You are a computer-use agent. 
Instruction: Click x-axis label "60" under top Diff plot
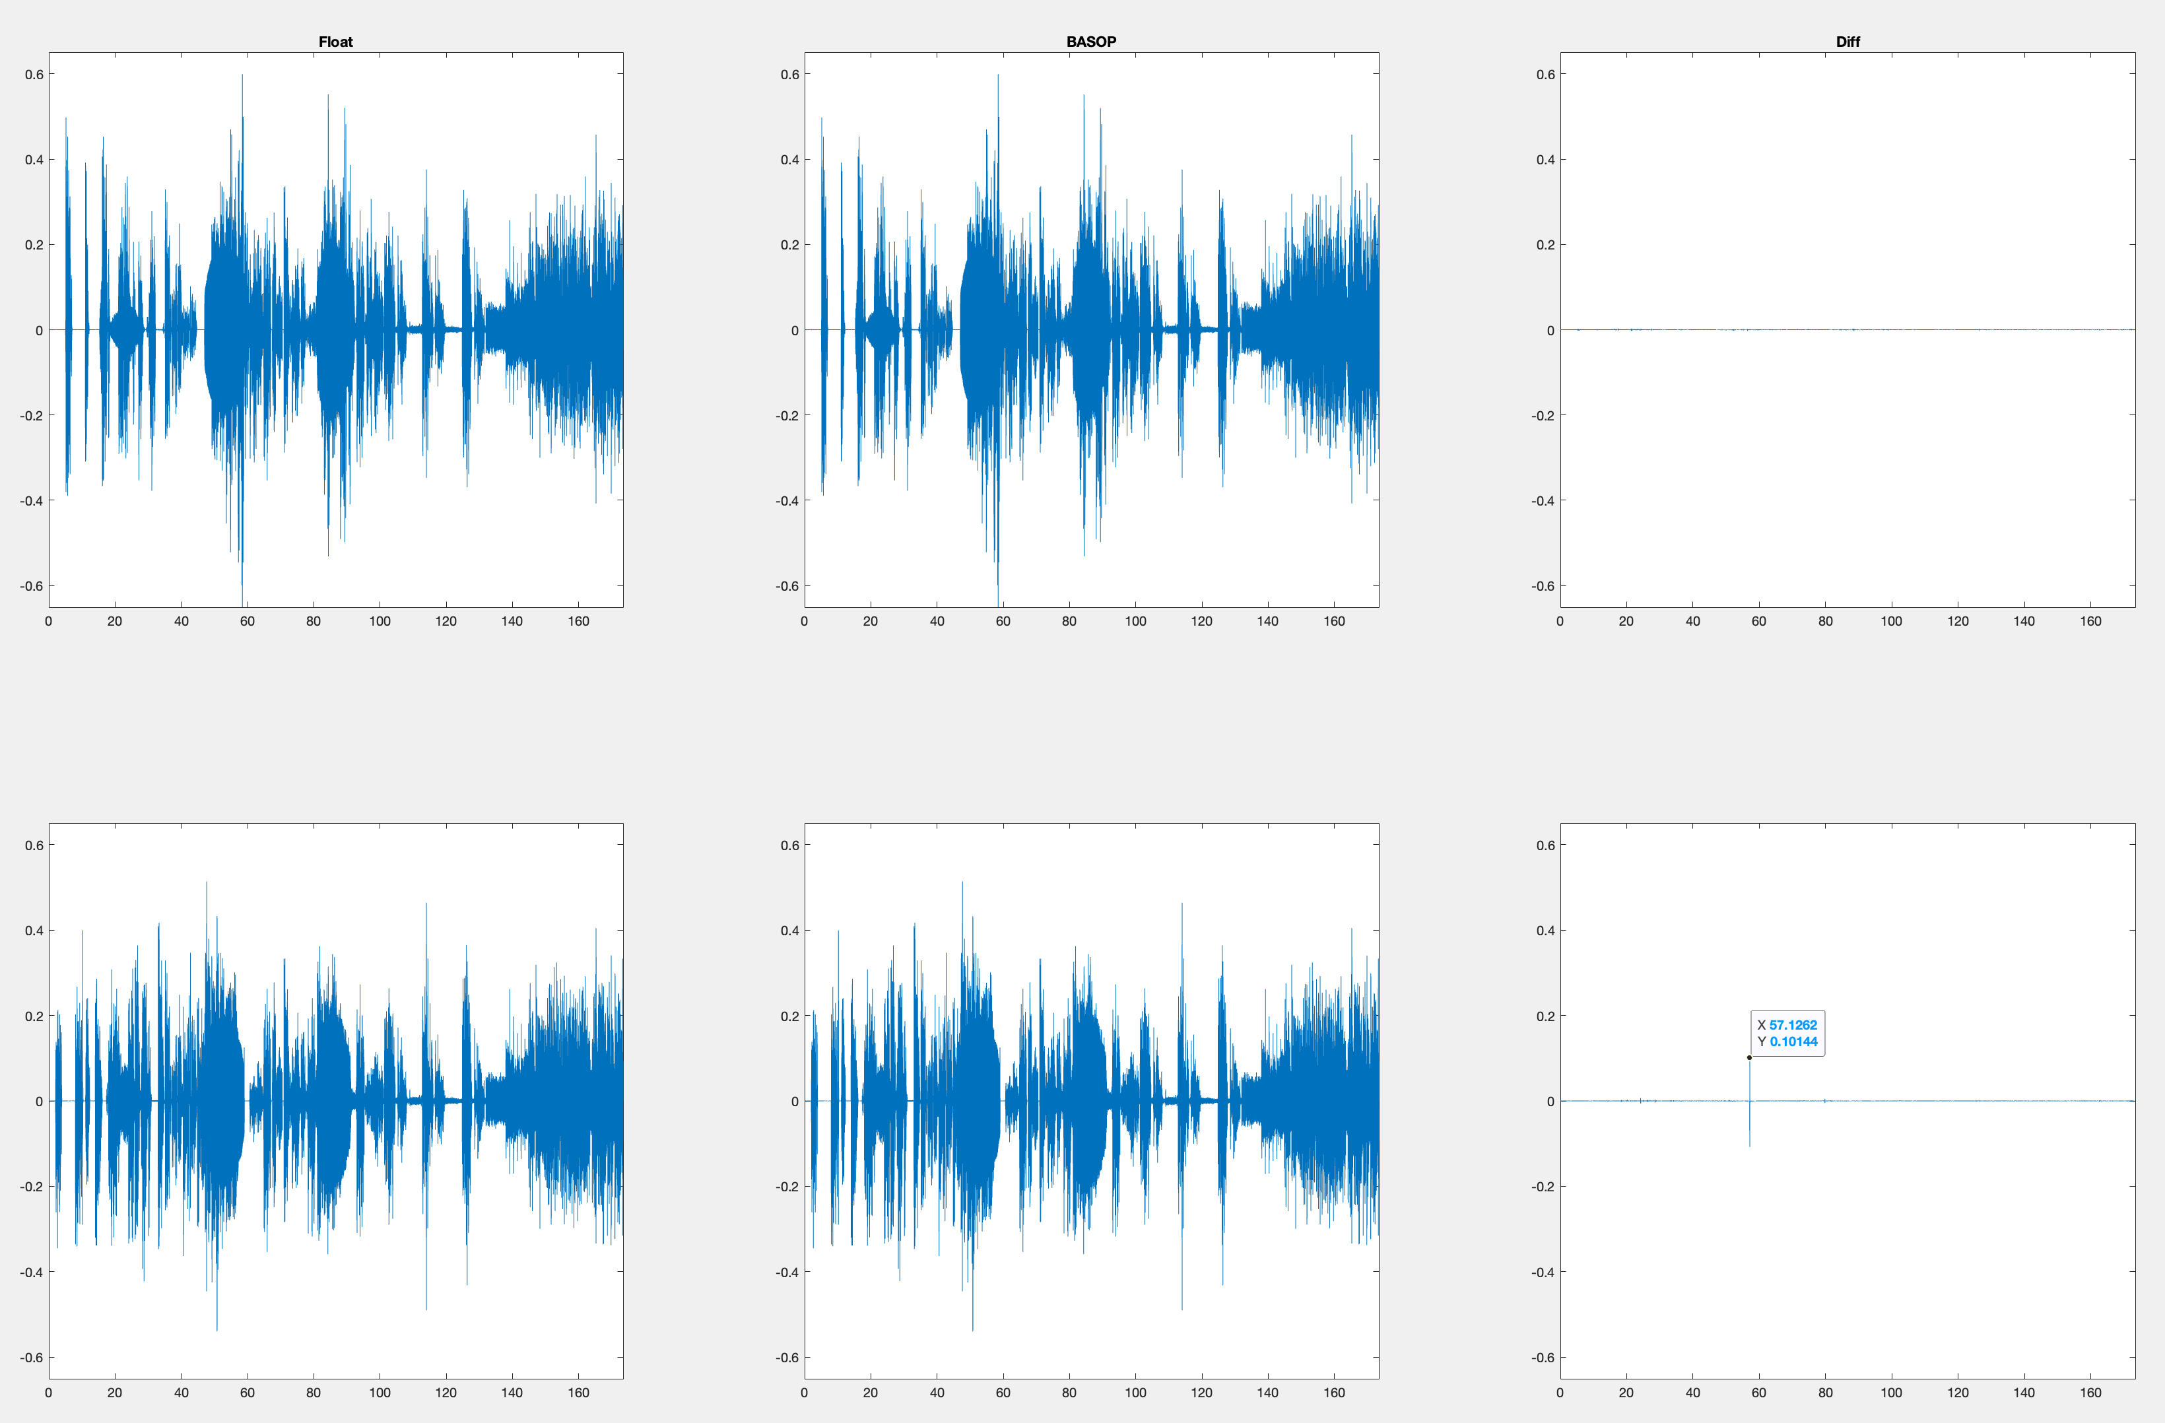pyautogui.click(x=1758, y=622)
